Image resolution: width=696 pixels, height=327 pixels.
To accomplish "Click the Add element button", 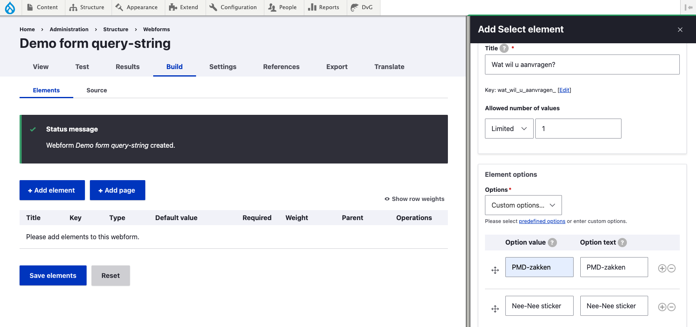I will pos(52,190).
